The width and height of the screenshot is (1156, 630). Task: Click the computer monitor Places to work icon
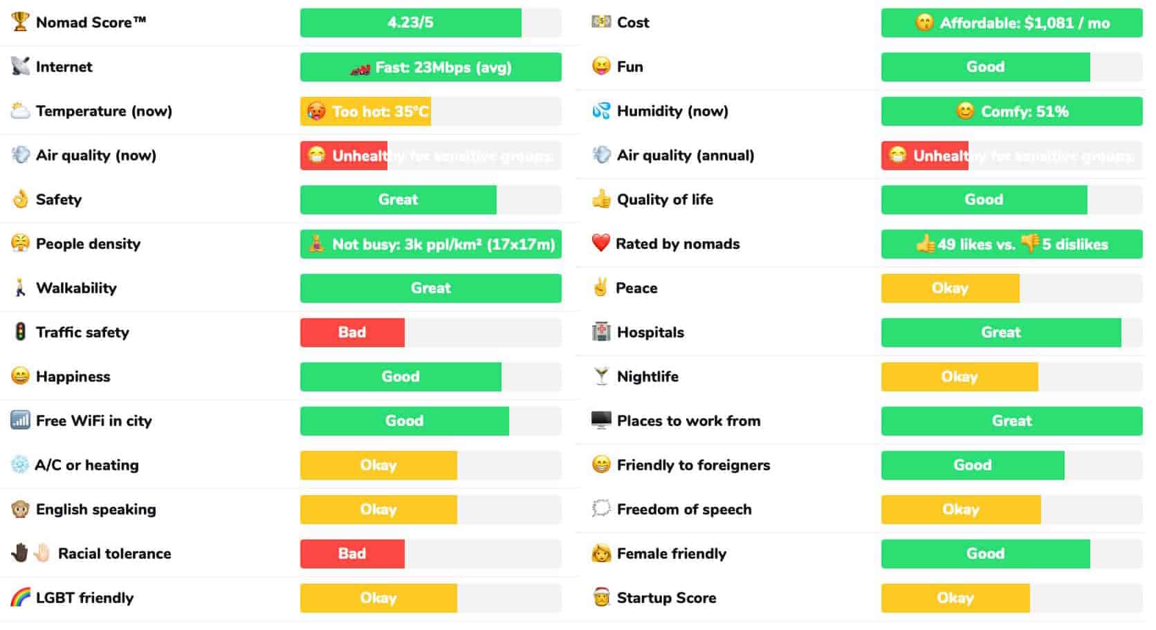click(x=601, y=420)
